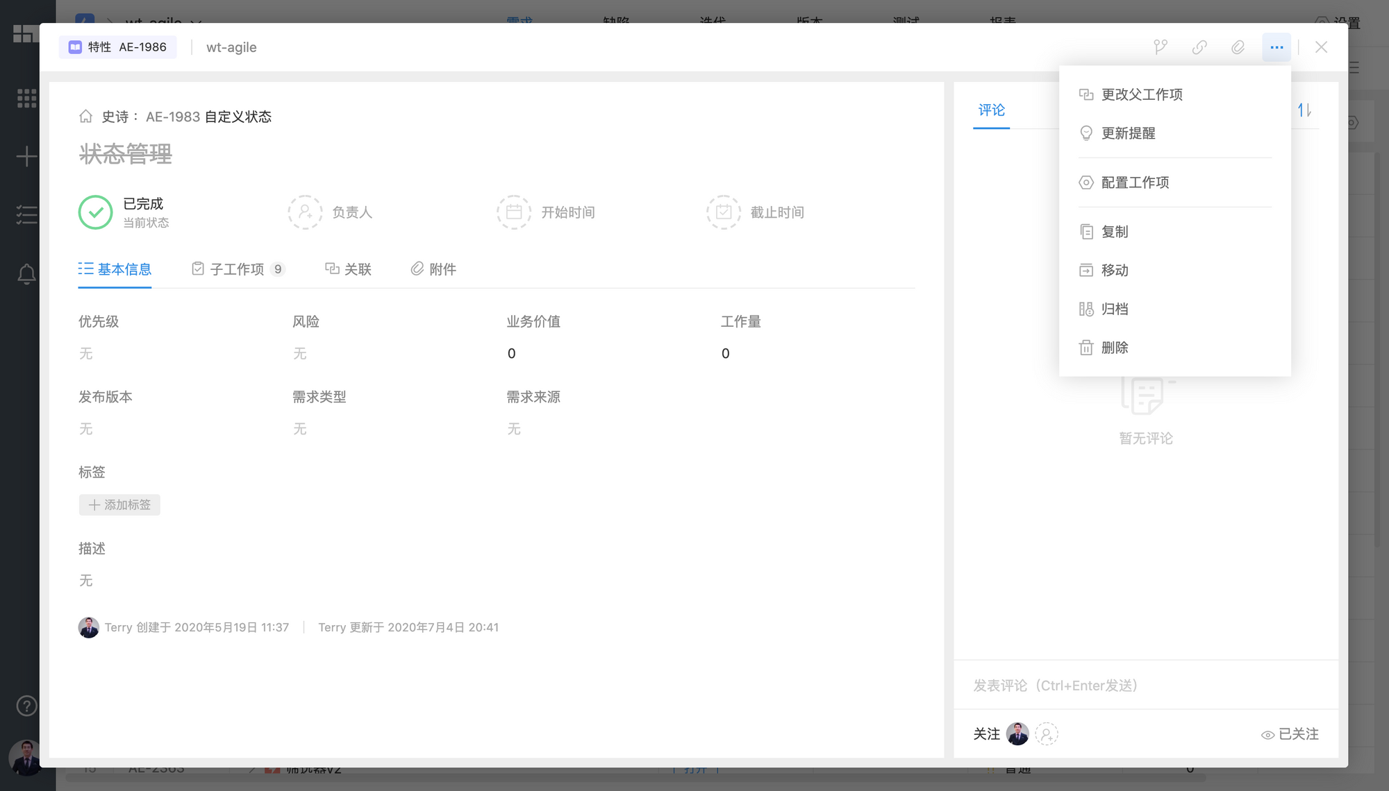
Task: Open 配置工作项 menu entry
Action: point(1175,182)
